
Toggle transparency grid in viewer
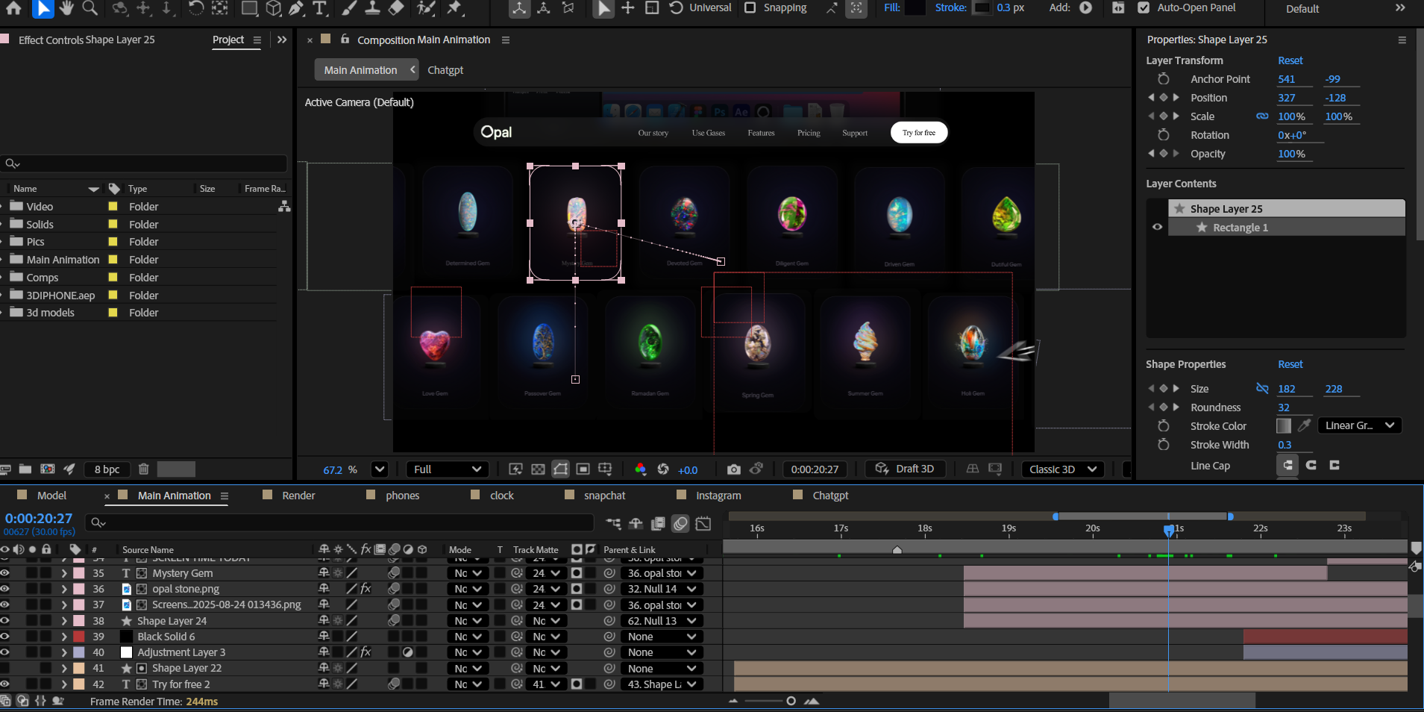click(538, 469)
